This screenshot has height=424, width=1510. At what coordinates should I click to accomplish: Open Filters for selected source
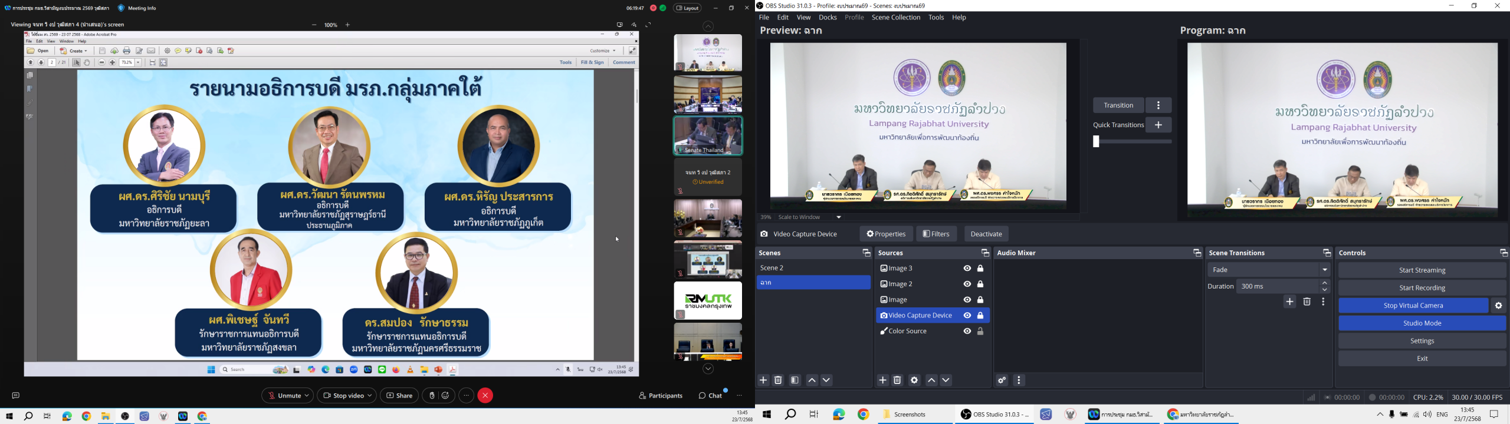pos(937,234)
